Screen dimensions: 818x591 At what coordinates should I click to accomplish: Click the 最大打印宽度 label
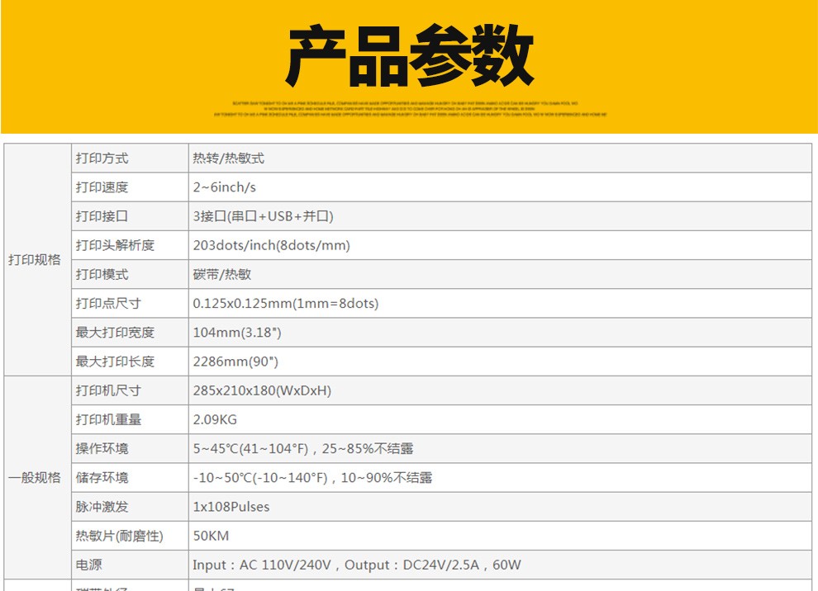115,333
